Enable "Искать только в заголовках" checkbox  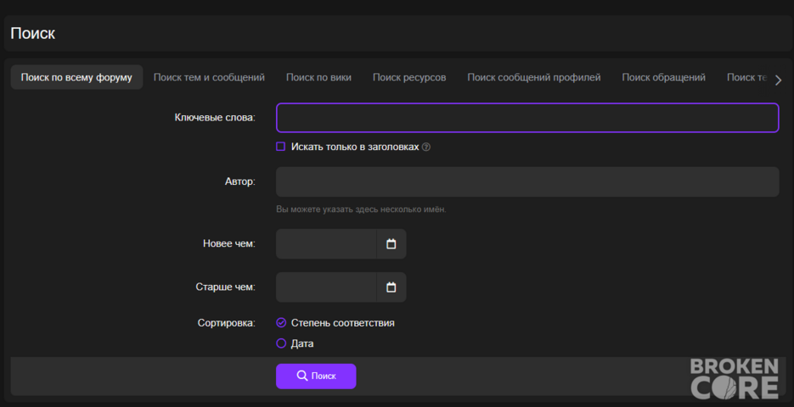pos(280,147)
